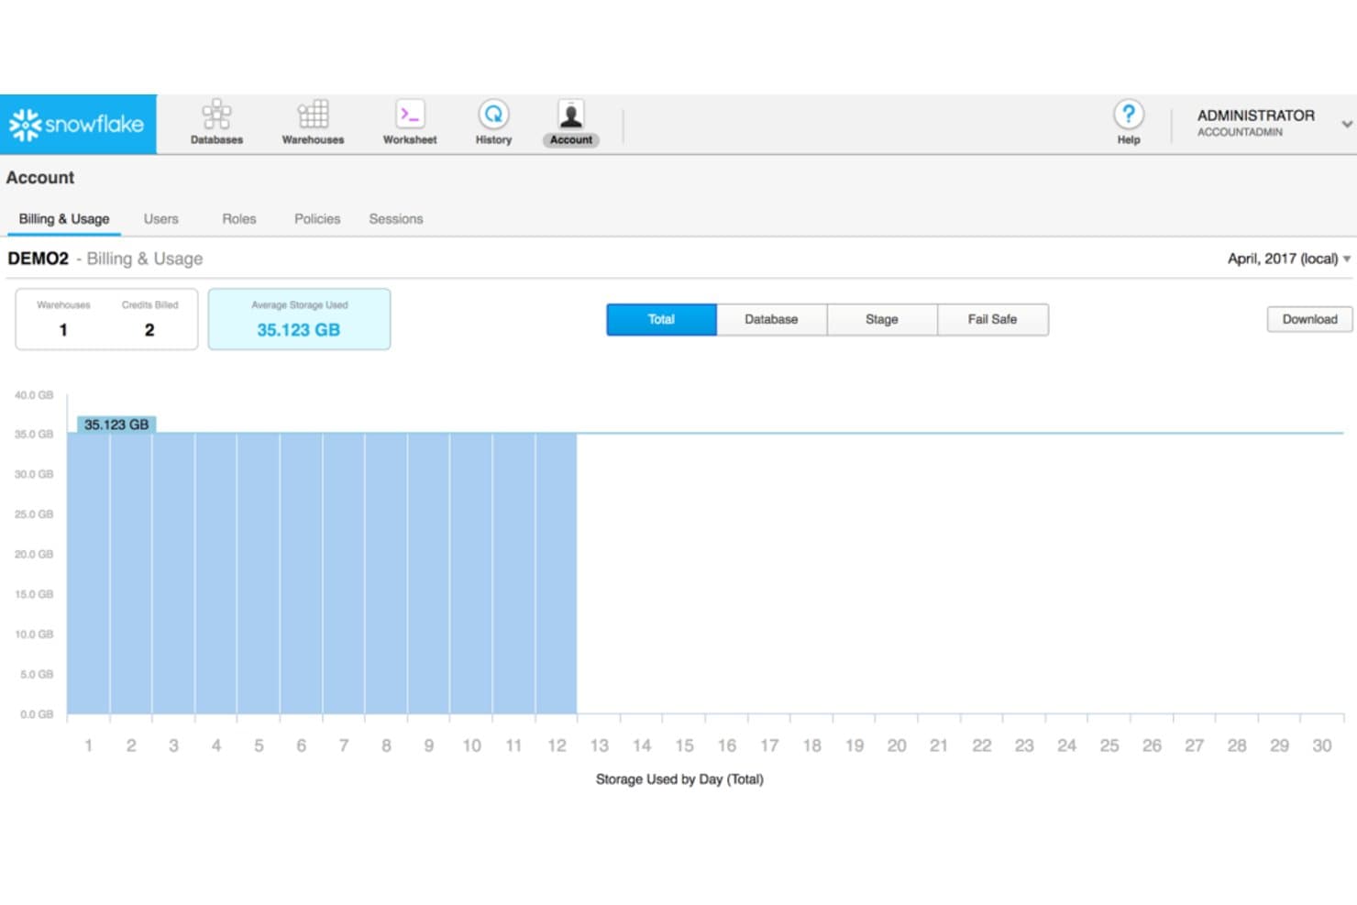
Task: Click the day 1 storage bar
Action: click(x=88, y=573)
